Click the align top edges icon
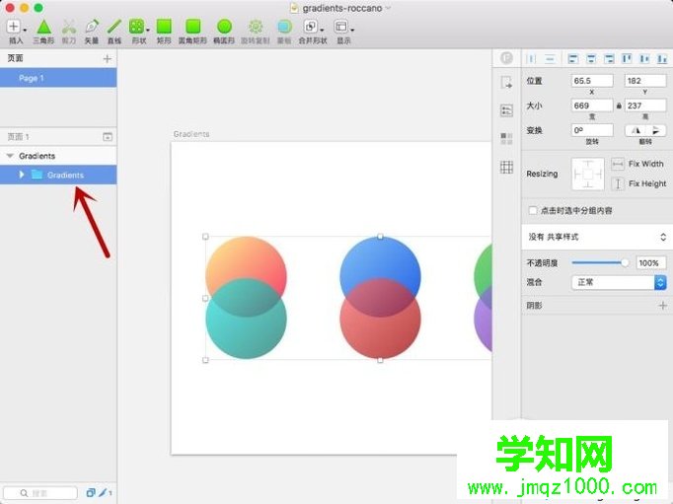Screen dimensions: 673x504 (627, 59)
